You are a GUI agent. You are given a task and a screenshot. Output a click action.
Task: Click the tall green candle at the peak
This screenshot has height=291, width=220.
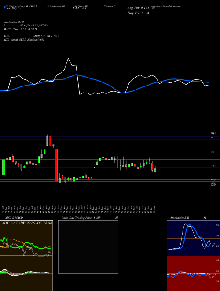tap(48, 141)
